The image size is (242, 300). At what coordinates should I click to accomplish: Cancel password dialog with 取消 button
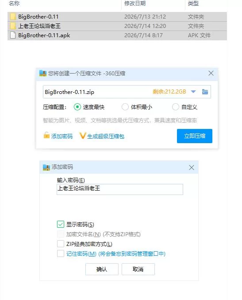[x=138, y=269]
